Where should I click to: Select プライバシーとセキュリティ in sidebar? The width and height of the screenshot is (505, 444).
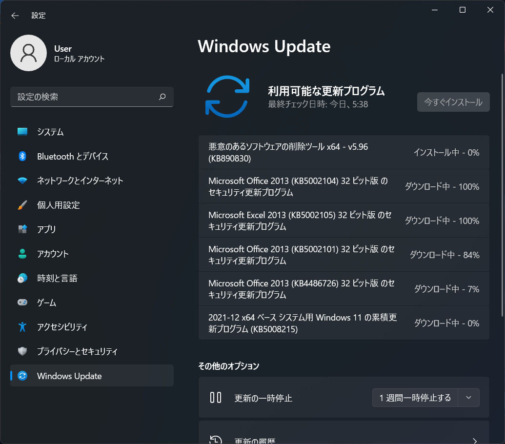coord(92,351)
